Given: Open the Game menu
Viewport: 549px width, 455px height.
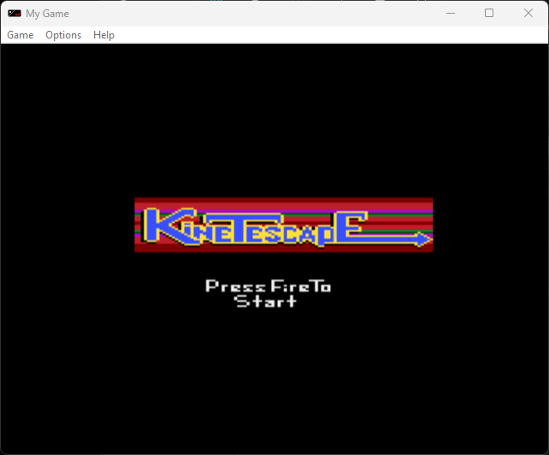Looking at the screenshot, I should 21,35.
